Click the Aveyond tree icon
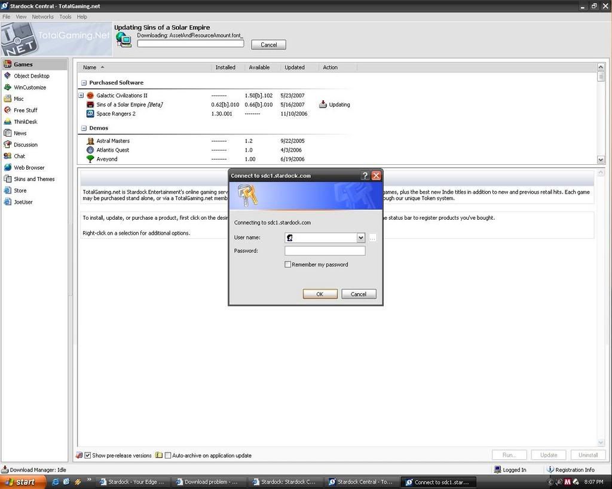Screen dimensions: 612x489 coord(90,159)
